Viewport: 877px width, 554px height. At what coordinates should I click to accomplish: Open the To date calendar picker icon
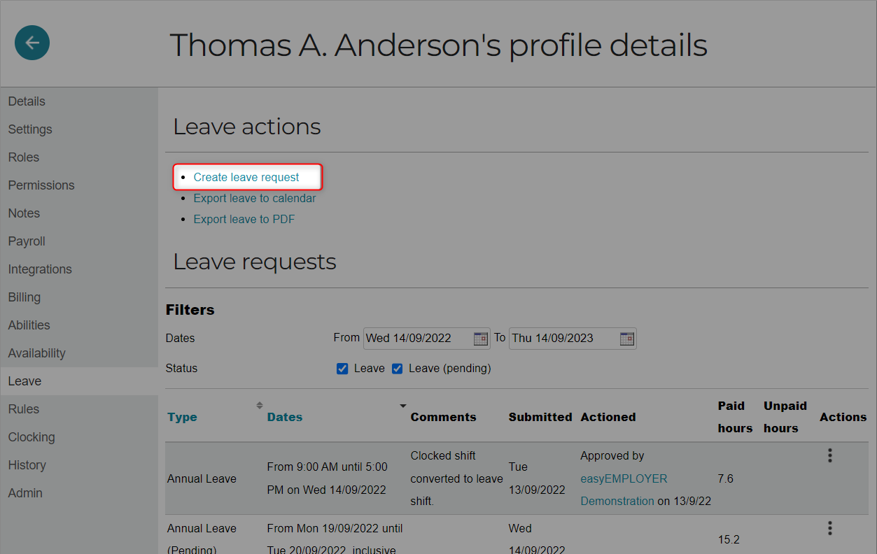coord(627,339)
